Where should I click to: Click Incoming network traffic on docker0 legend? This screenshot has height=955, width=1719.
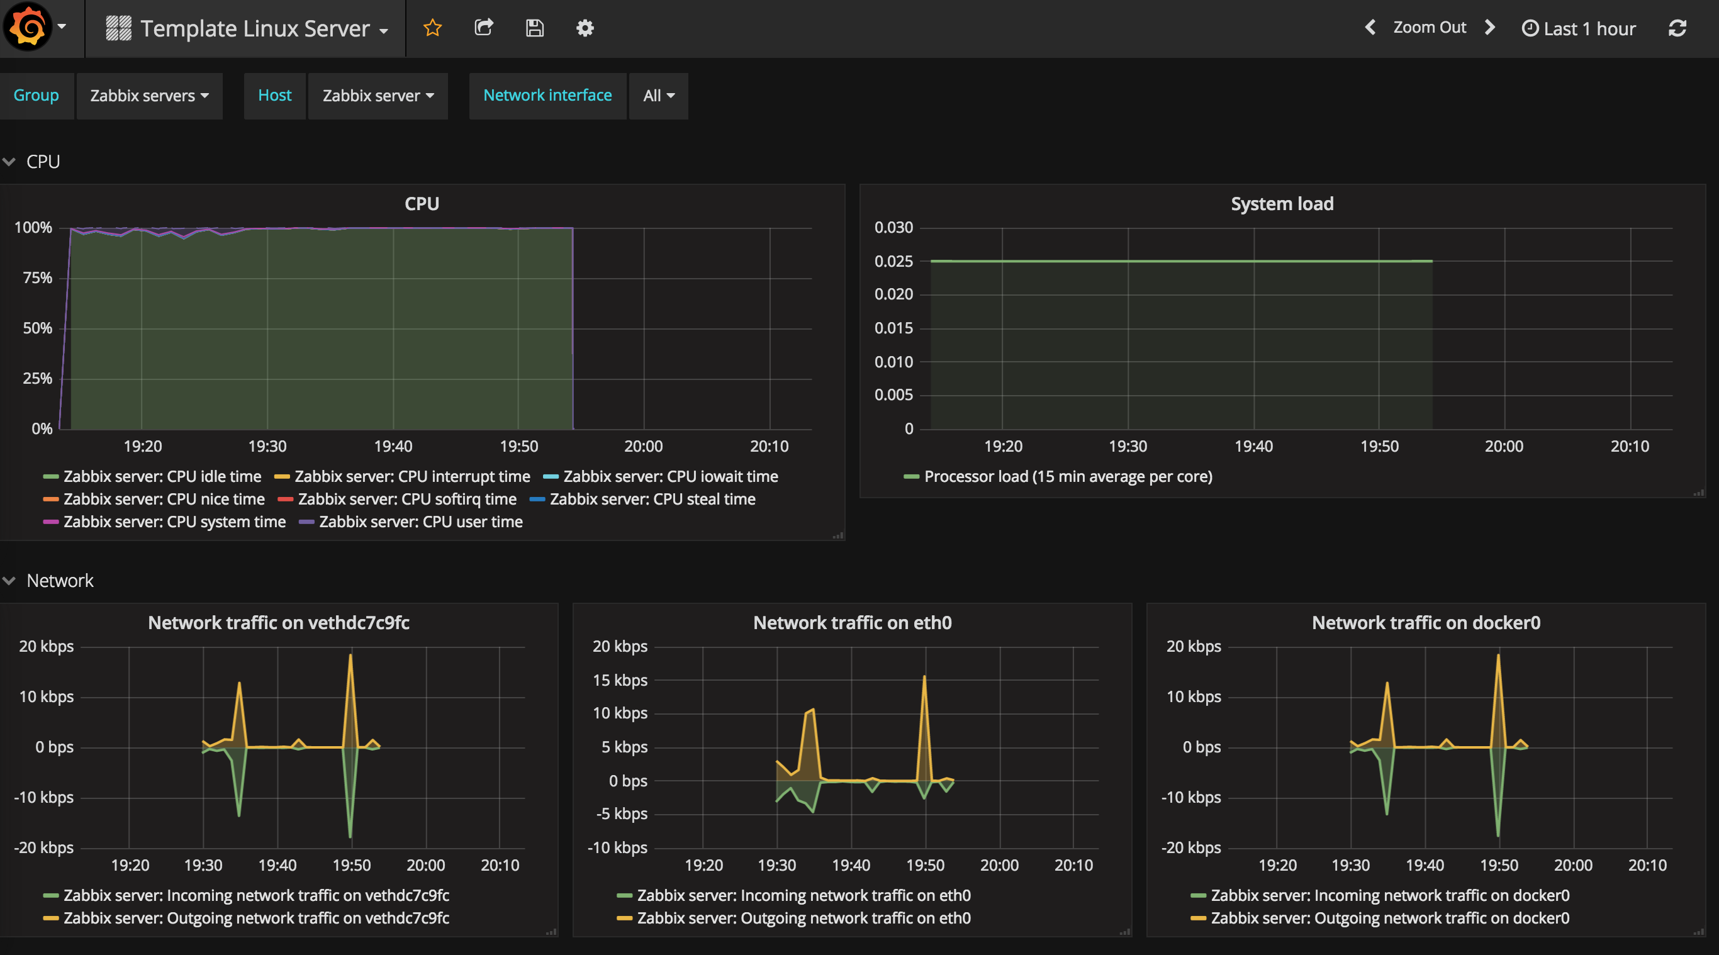pos(1390,896)
